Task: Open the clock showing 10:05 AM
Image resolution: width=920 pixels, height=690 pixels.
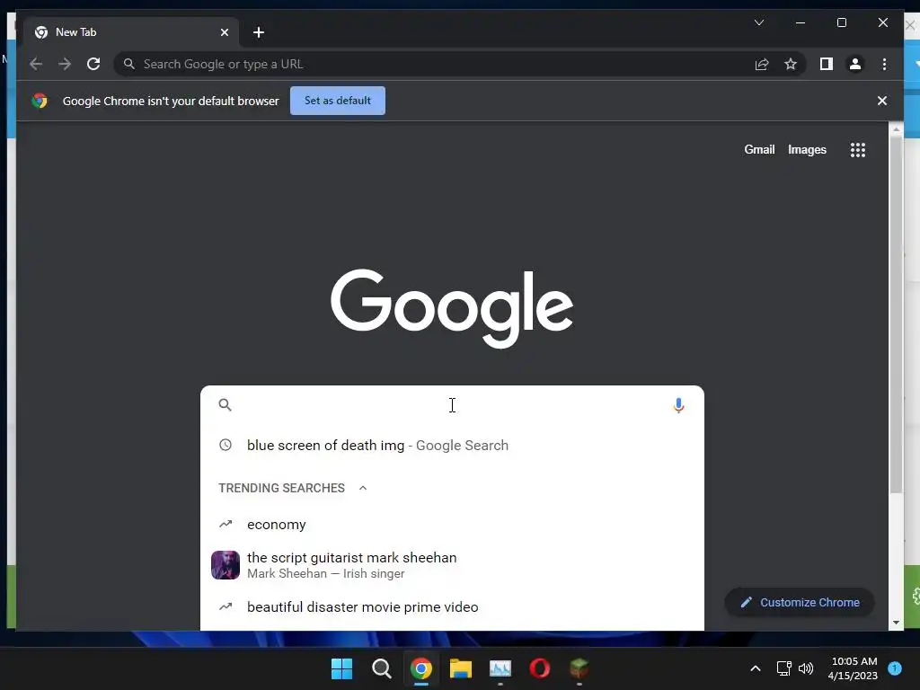Action: point(853,668)
